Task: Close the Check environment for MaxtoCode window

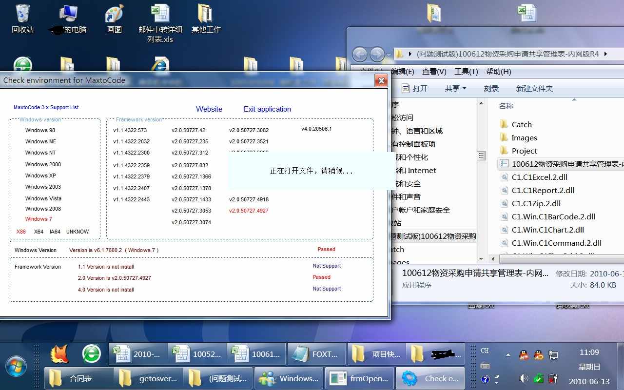Action: (381, 81)
